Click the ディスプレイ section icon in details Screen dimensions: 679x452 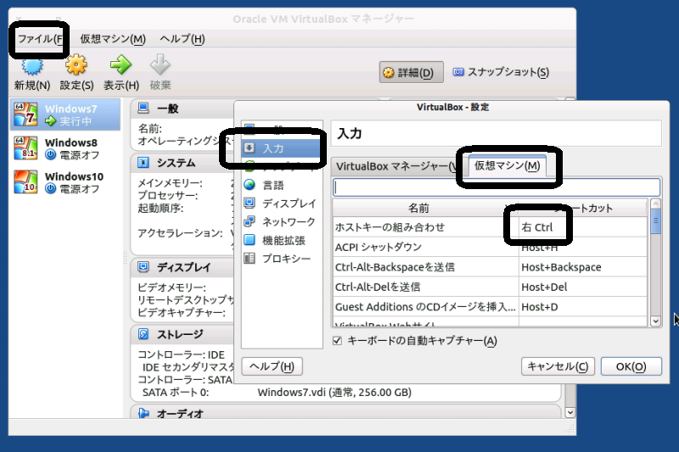(143, 267)
